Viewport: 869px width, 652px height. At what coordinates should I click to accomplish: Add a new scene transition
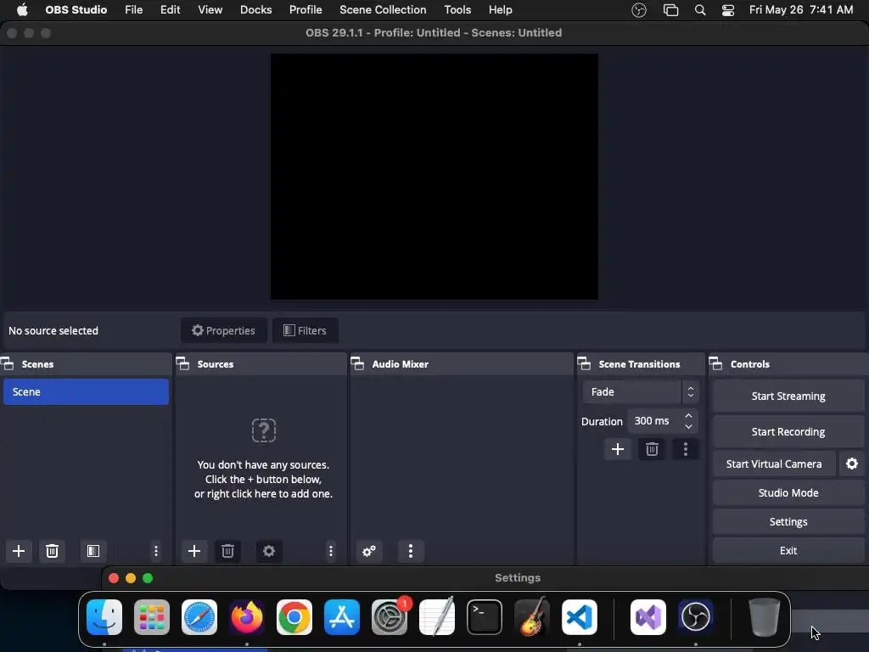618,449
